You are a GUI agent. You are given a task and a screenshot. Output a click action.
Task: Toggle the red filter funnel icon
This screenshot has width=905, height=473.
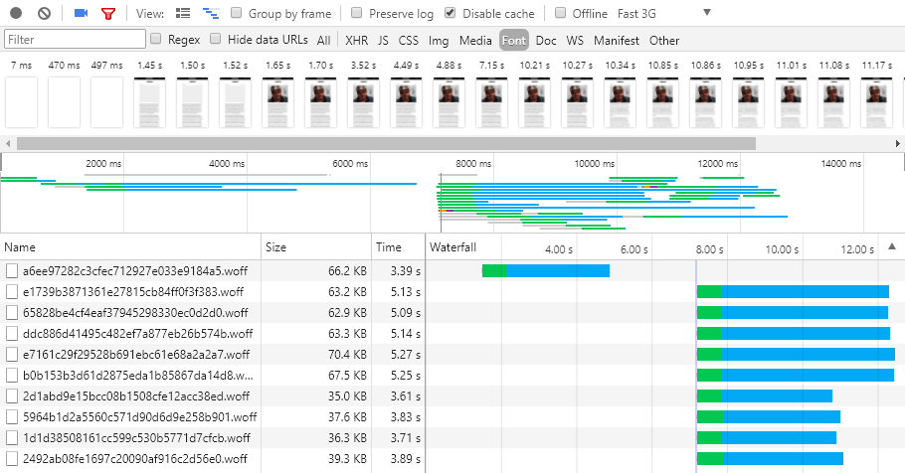pyautogui.click(x=108, y=13)
